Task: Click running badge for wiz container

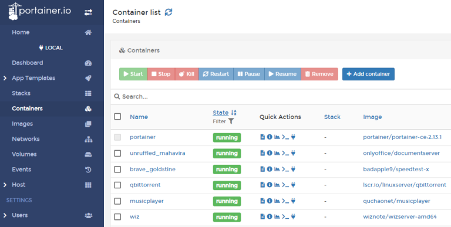Action: click(227, 216)
